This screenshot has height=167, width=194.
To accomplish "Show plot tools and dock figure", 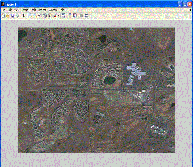I will pyautogui.click(x=86, y=16).
